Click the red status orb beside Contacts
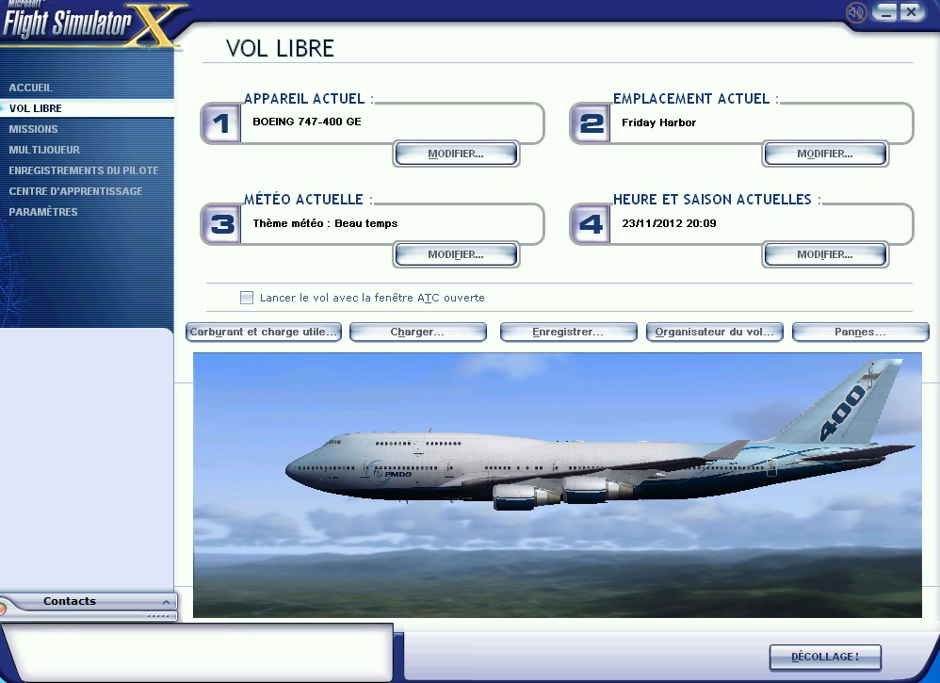The image size is (940, 683). pyautogui.click(x=3, y=609)
